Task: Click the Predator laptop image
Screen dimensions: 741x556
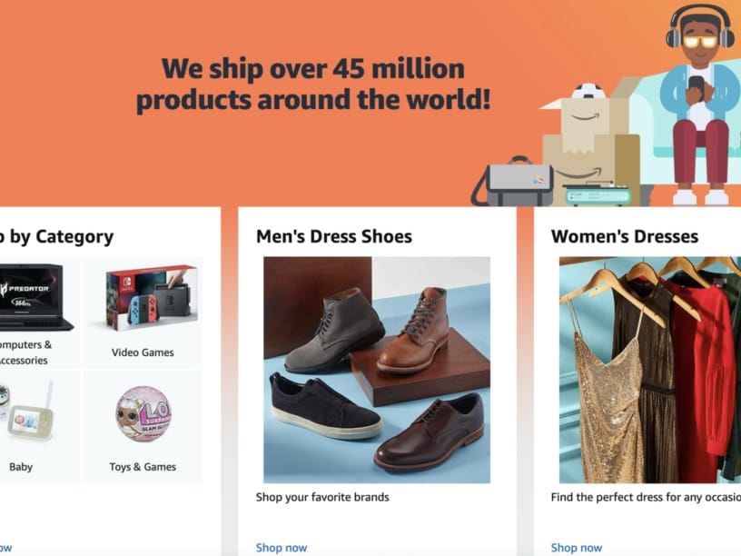Action: [x=35, y=296]
